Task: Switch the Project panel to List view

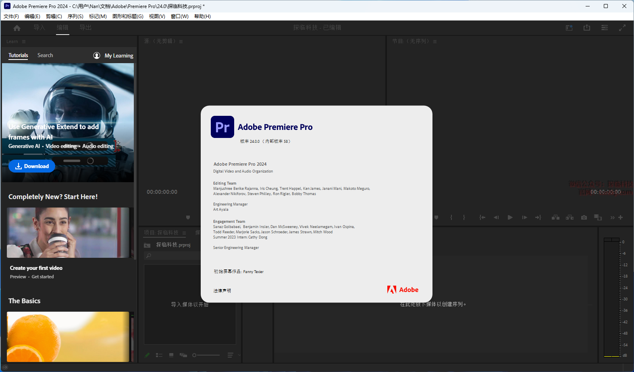Action: (159, 355)
